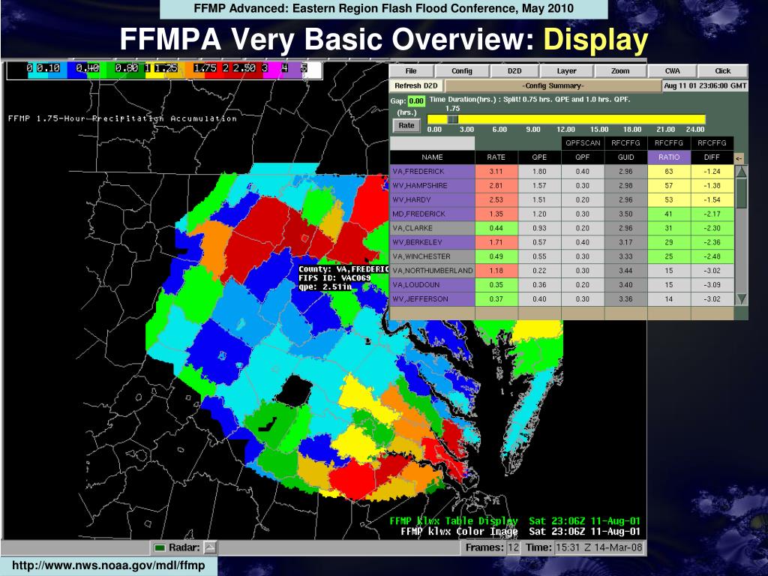Click the date field Aug 11 01 23:06:00 GMT
Image resolution: width=768 pixels, height=576 pixels.
pyautogui.click(x=705, y=85)
